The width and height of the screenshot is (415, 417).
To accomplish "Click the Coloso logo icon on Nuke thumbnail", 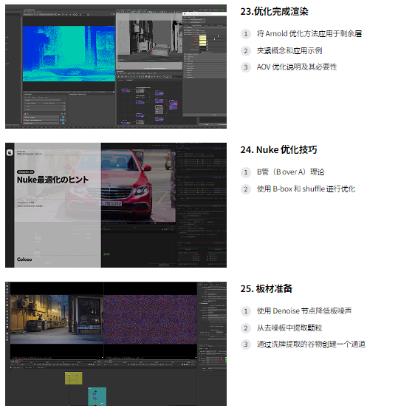I will 10,152.
